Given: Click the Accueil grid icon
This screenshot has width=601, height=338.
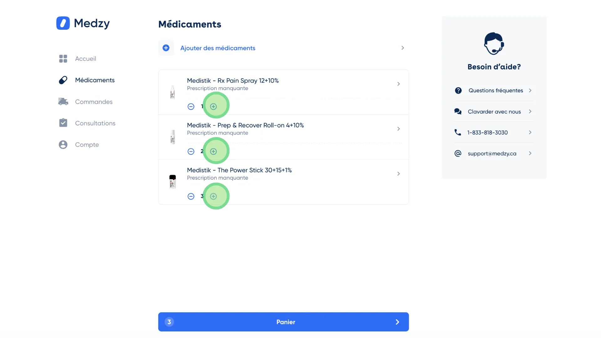Looking at the screenshot, I should click(63, 59).
